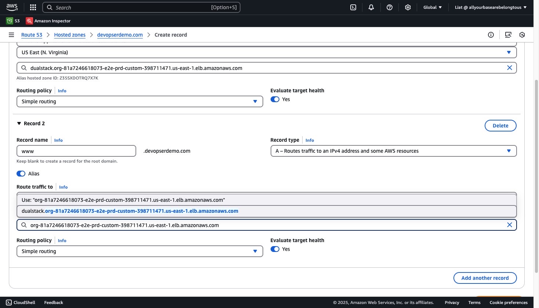Go to the devopserdemo.com breadcrumb
The image size is (539, 308).
[x=120, y=35]
